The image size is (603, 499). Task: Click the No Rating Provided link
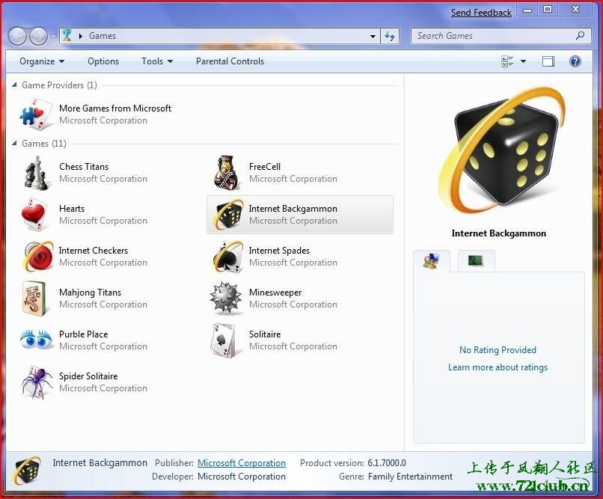click(498, 350)
